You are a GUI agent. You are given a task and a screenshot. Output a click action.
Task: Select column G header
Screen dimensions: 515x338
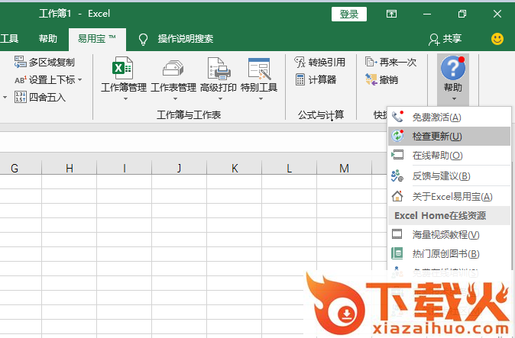point(21,168)
